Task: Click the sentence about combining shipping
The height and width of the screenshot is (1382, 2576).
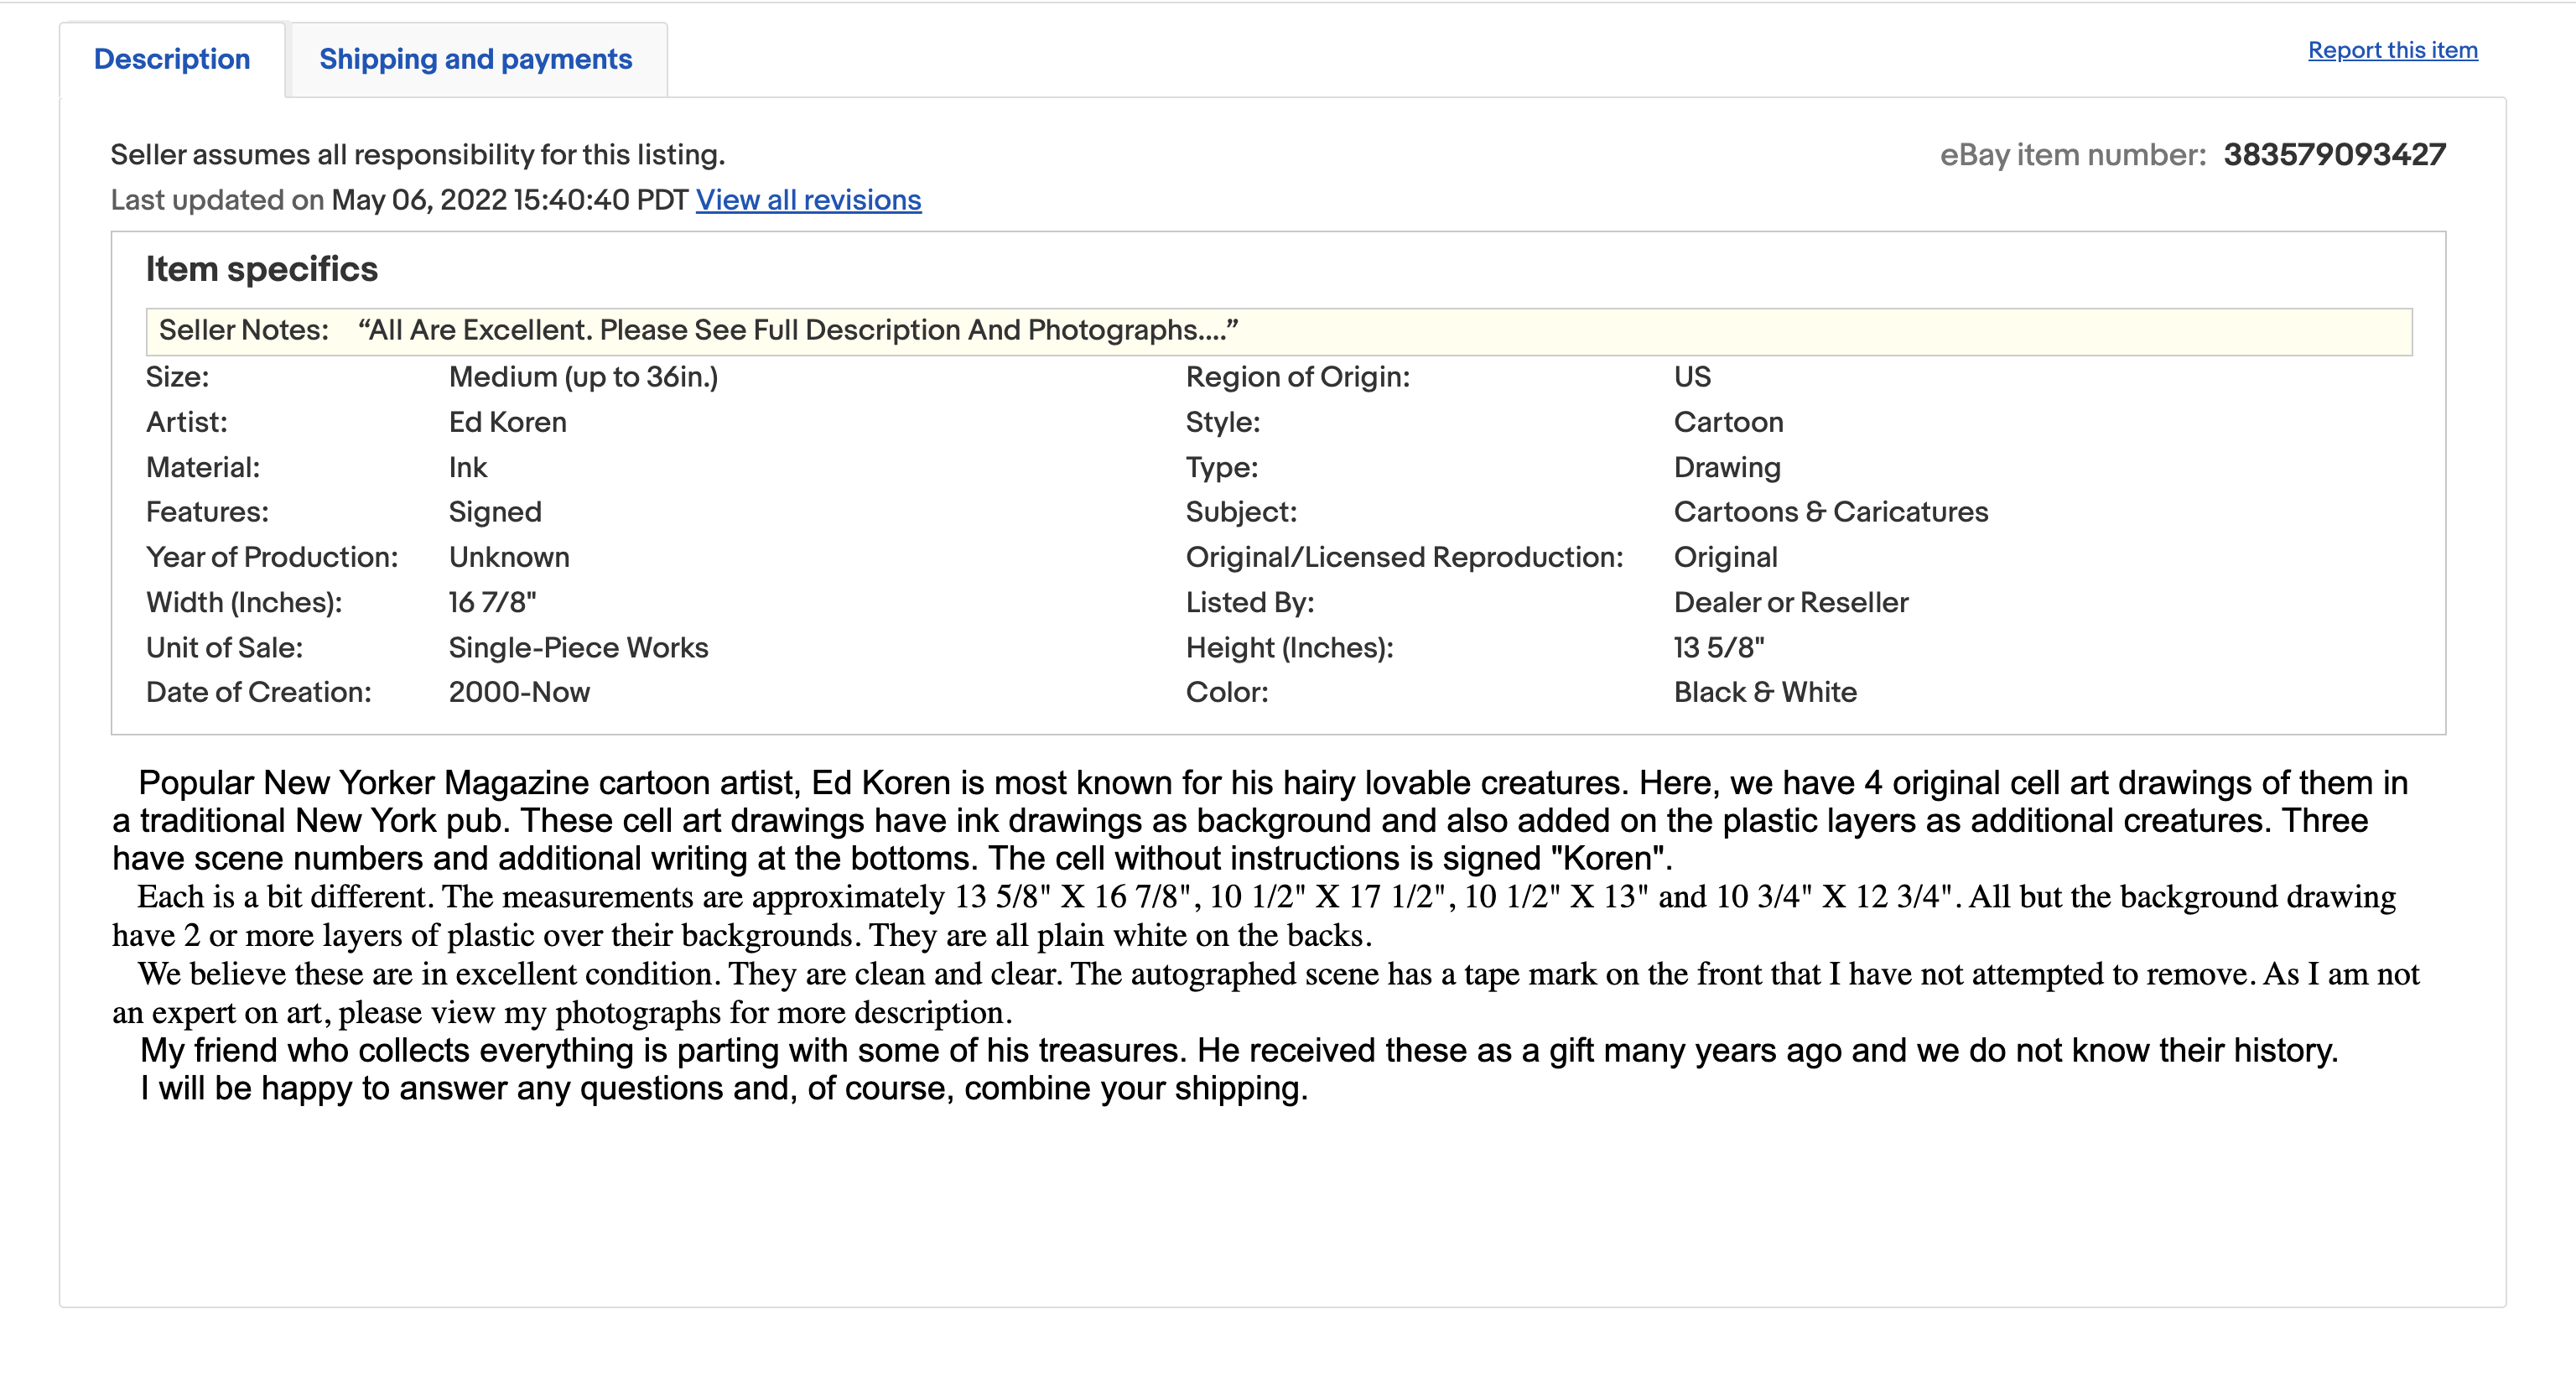Action: [724, 1088]
